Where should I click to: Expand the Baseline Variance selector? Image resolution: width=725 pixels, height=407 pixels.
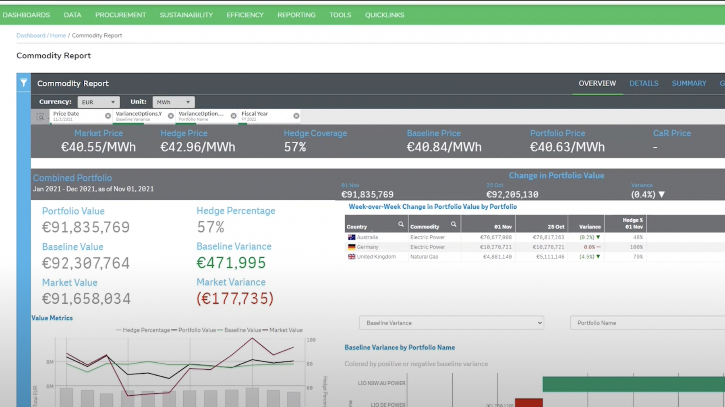451,323
